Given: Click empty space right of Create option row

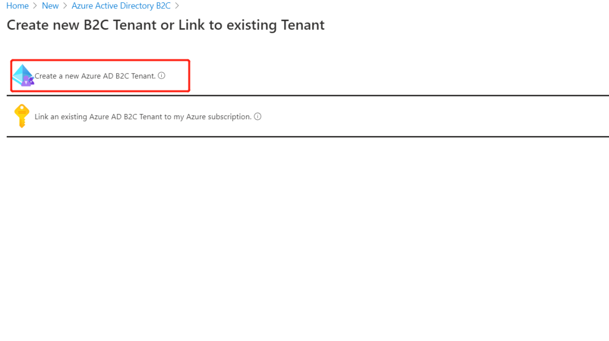Looking at the screenshot, I should pos(395,76).
